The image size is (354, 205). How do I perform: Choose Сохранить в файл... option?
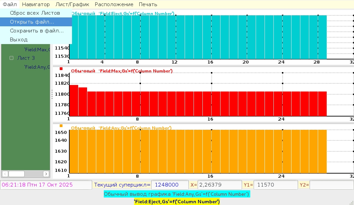[x=37, y=31]
